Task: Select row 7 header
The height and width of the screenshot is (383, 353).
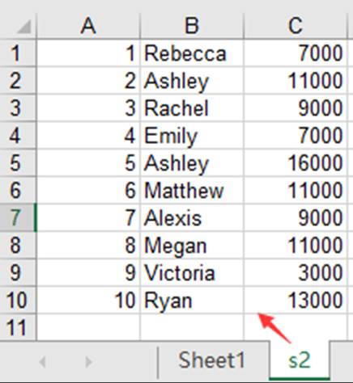Action: (18, 217)
